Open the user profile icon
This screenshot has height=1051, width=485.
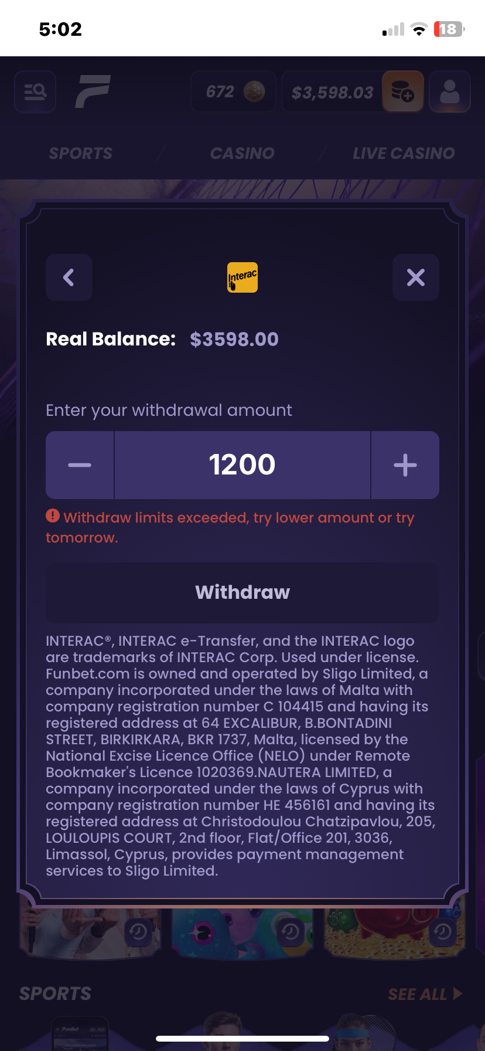point(449,91)
